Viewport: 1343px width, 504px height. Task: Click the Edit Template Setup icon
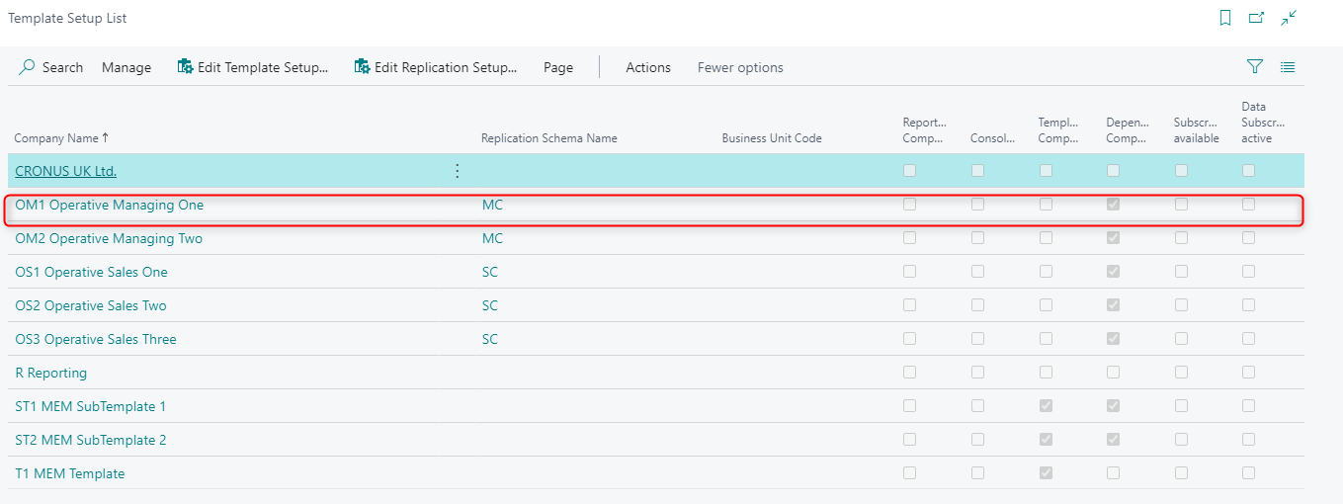coord(185,67)
